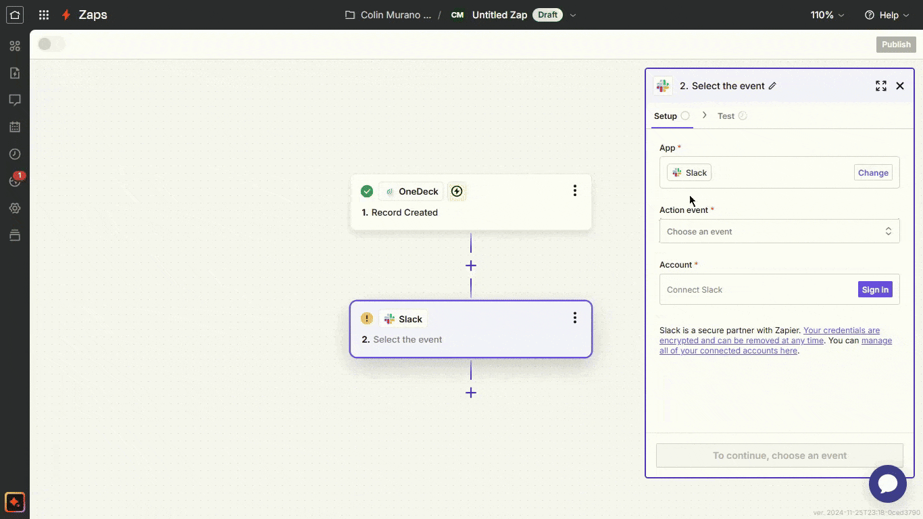Open the zoom 110% dropdown
Viewport: 923px width, 519px height.
coord(828,15)
